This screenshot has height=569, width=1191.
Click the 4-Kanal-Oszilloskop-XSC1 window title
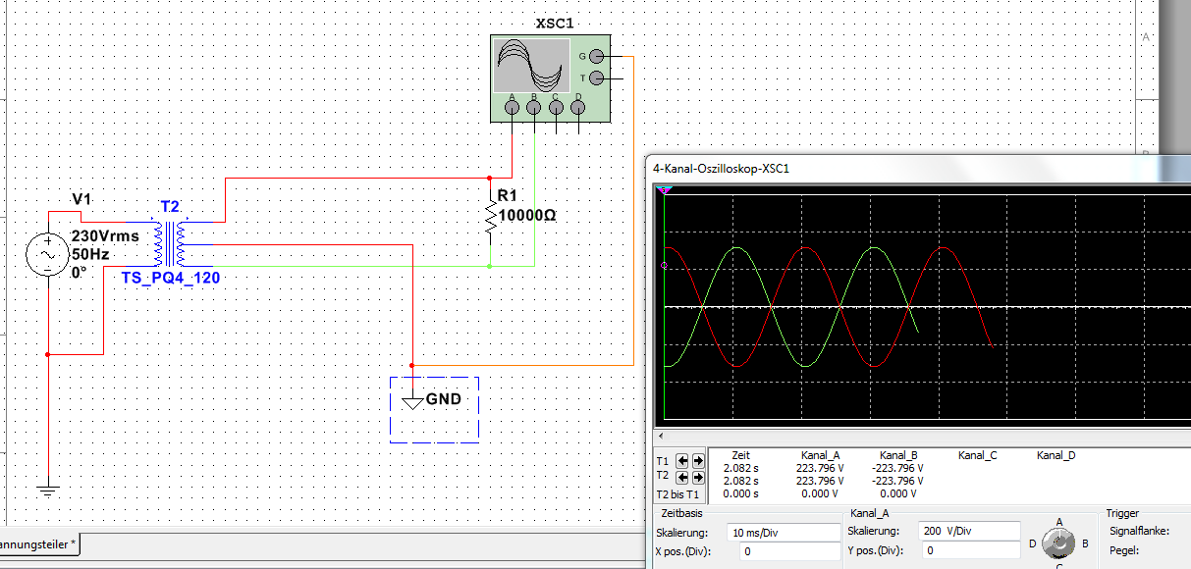tap(722, 168)
